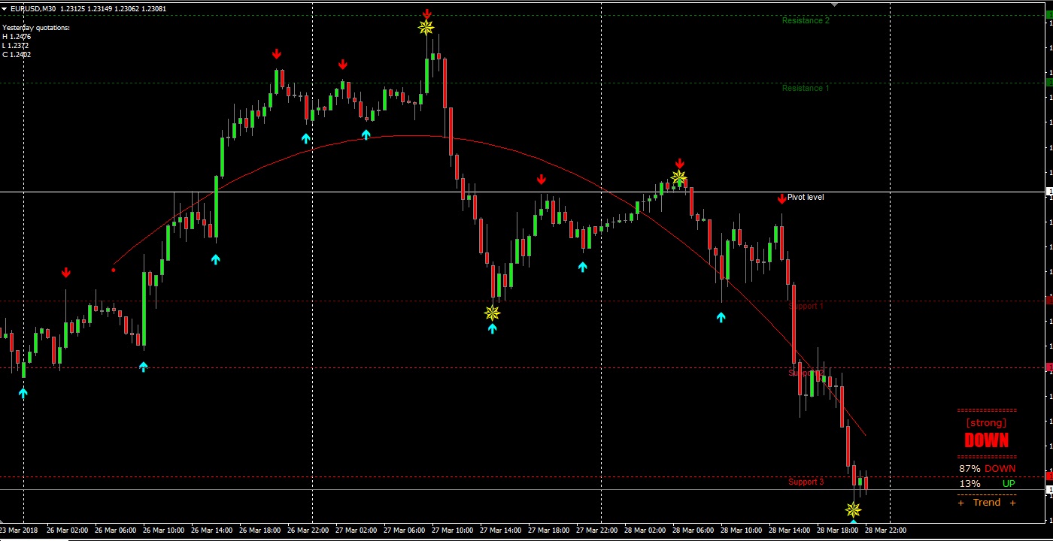1053x541 pixels.
Task: Select the cyan up arrow near 26 Mar 08:00
Action: [x=144, y=367]
